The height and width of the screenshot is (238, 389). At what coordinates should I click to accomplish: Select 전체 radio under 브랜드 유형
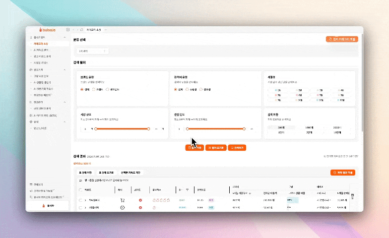click(82, 89)
